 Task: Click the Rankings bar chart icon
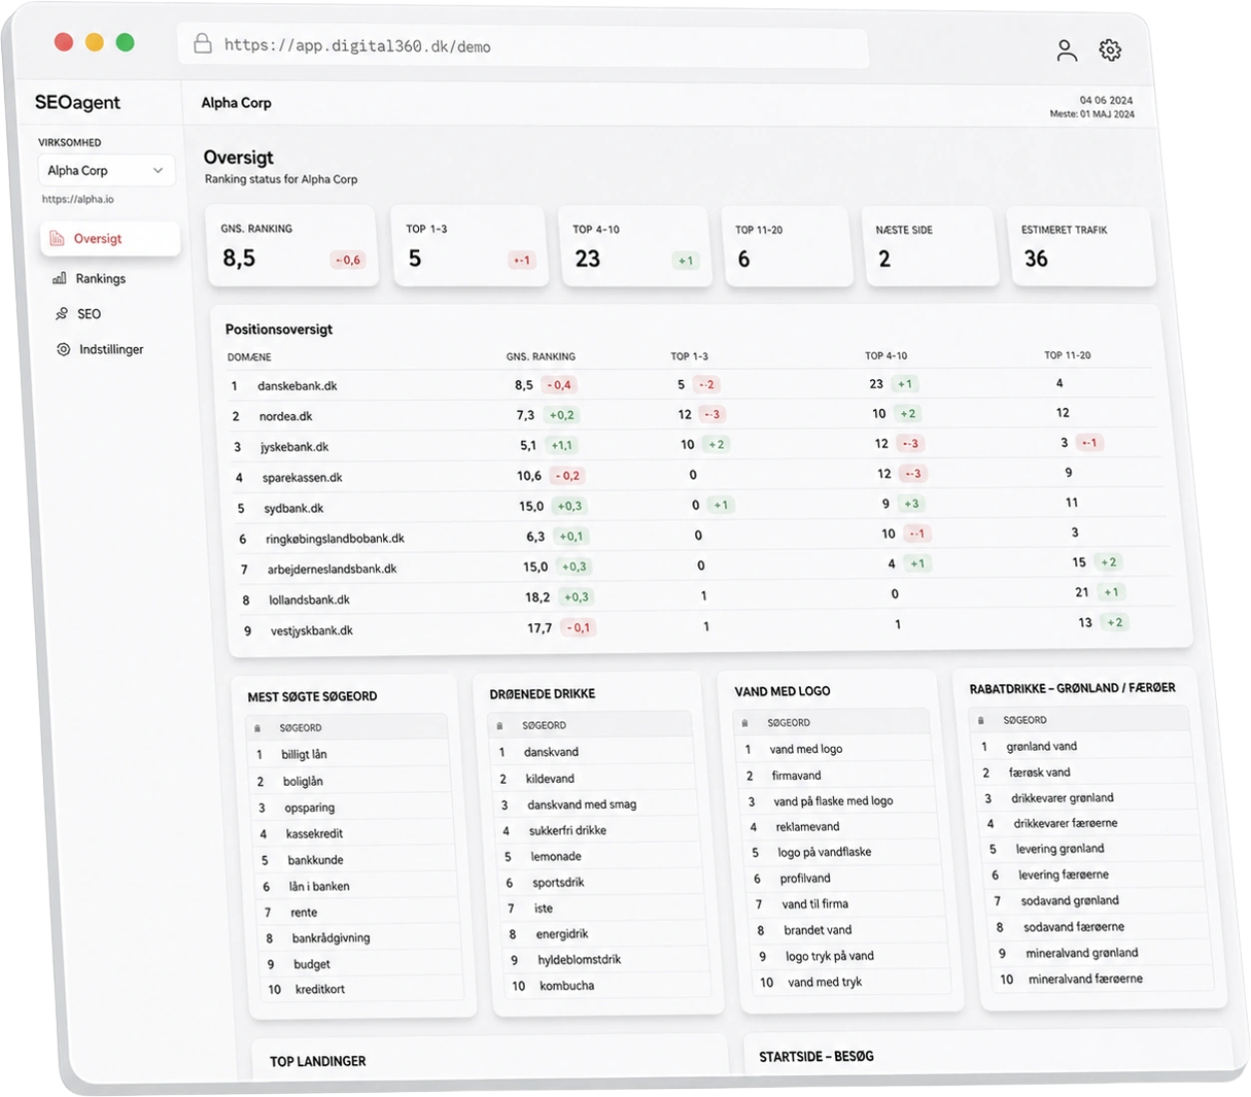[60, 278]
